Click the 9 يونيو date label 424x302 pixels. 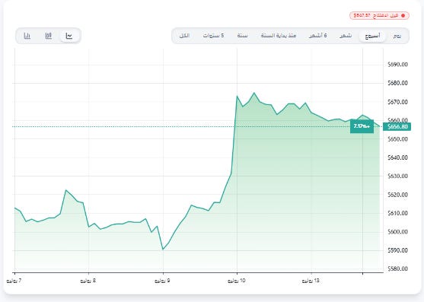coord(162,281)
